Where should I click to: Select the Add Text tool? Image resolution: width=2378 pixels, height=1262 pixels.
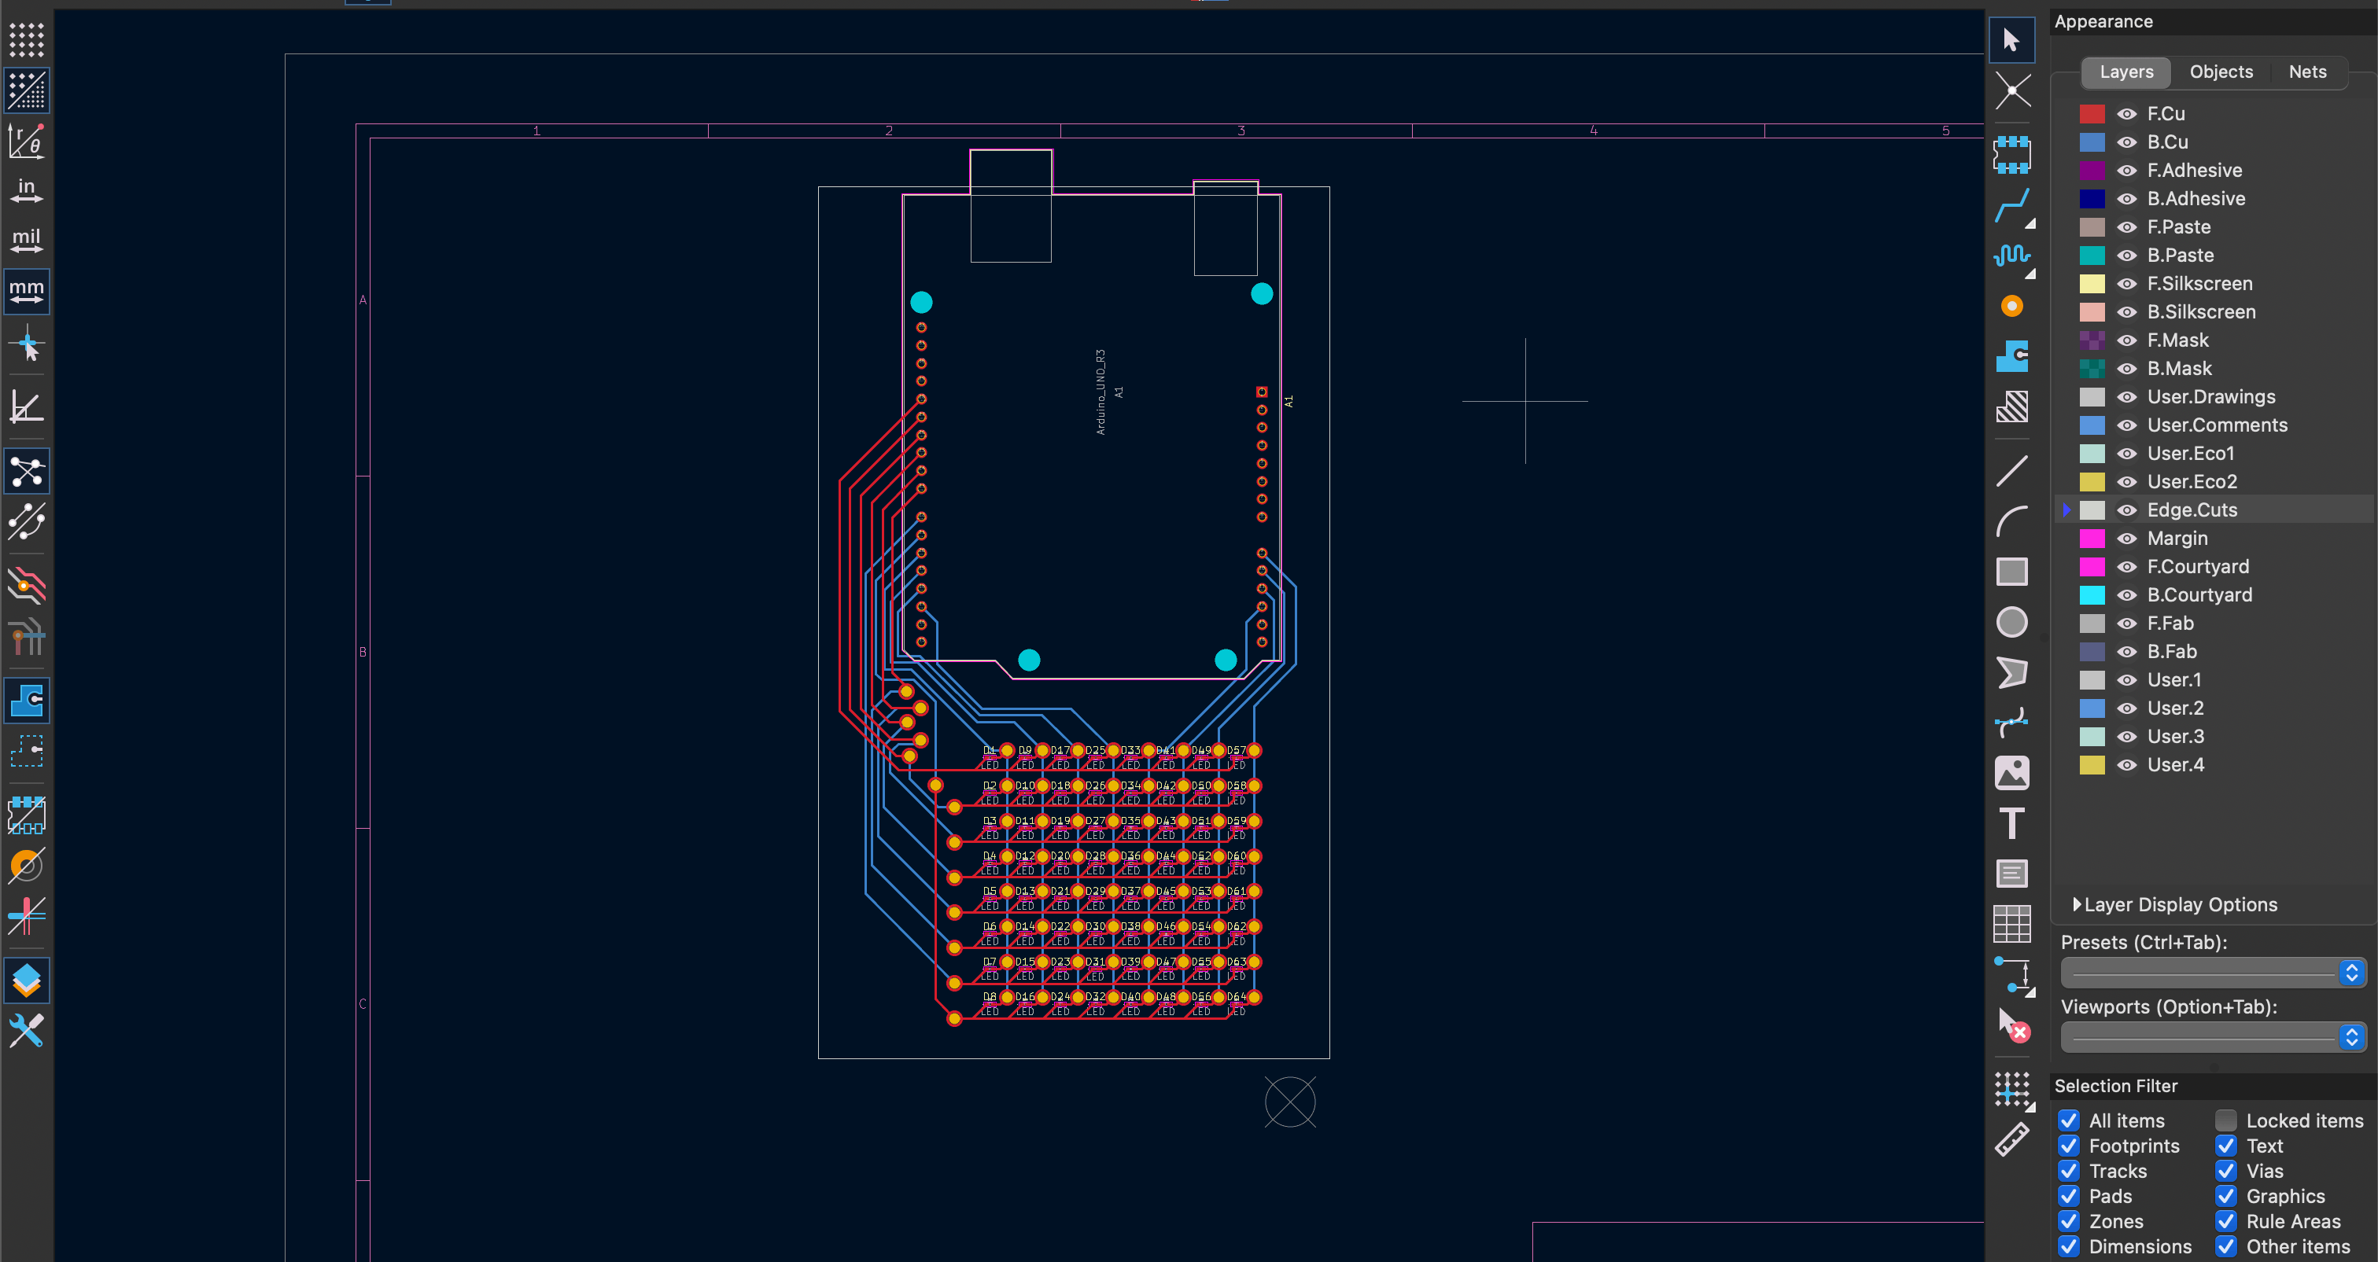pyautogui.click(x=2012, y=823)
